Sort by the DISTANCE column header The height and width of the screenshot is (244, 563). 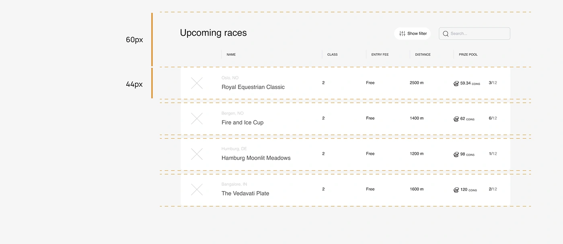[423, 55]
